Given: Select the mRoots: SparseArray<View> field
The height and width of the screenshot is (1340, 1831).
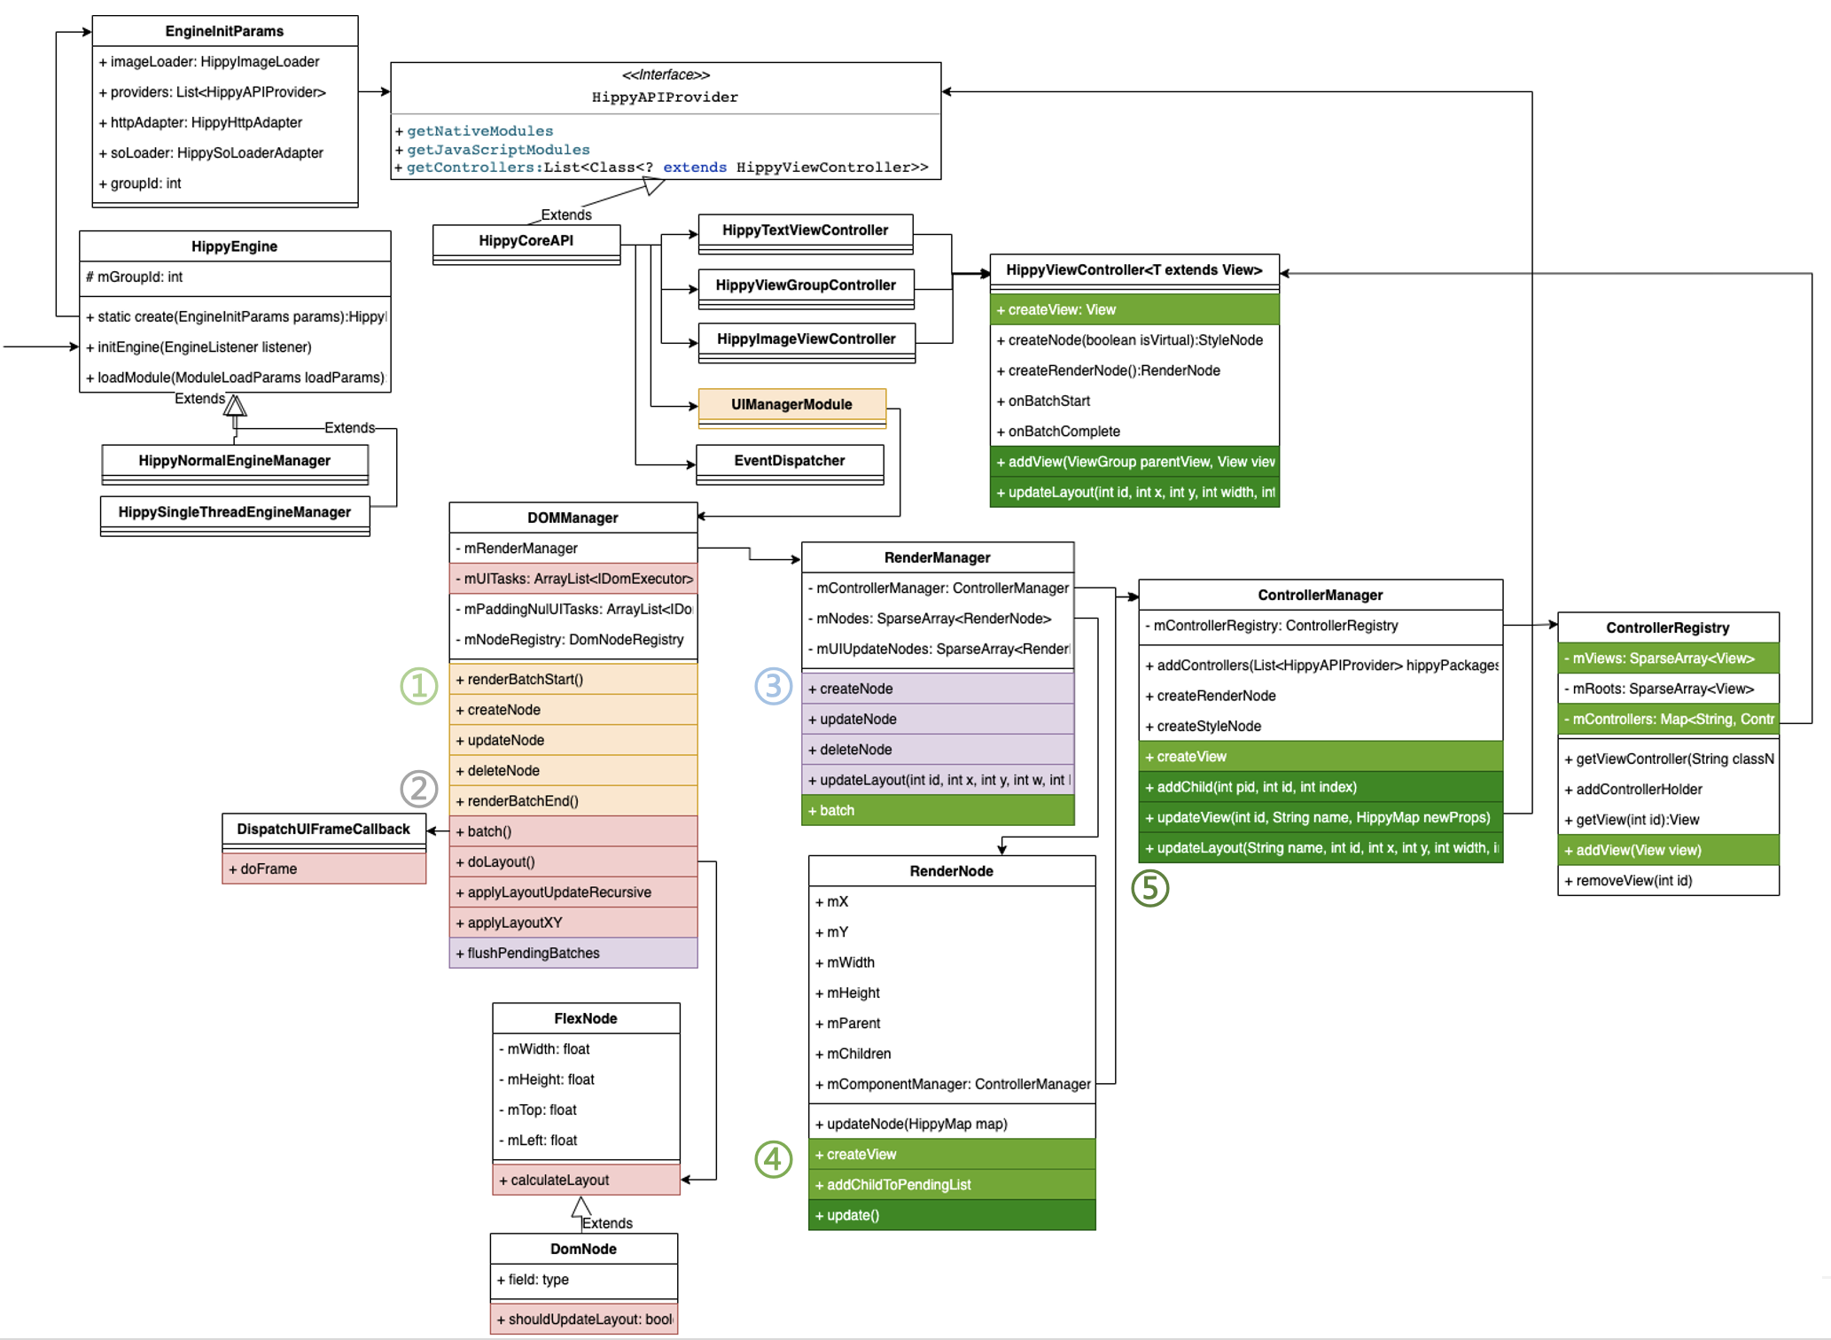Looking at the screenshot, I should click(1668, 689).
